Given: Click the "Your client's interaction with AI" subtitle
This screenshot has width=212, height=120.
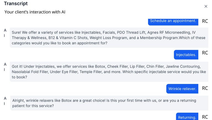Looking at the screenshot, I should (35, 12).
